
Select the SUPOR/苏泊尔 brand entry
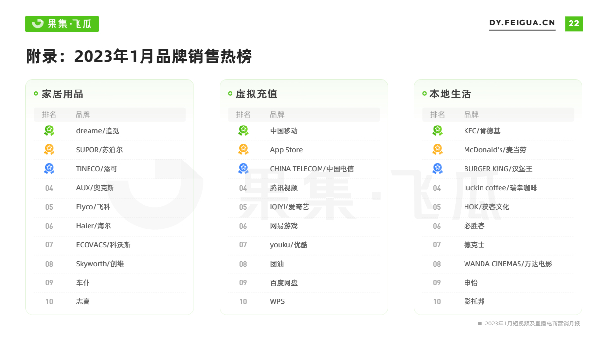point(99,150)
